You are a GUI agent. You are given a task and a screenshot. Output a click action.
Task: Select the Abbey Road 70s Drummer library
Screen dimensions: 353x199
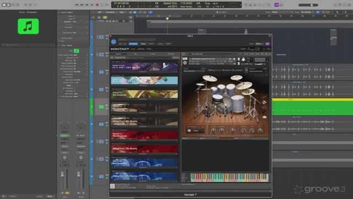click(x=145, y=135)
